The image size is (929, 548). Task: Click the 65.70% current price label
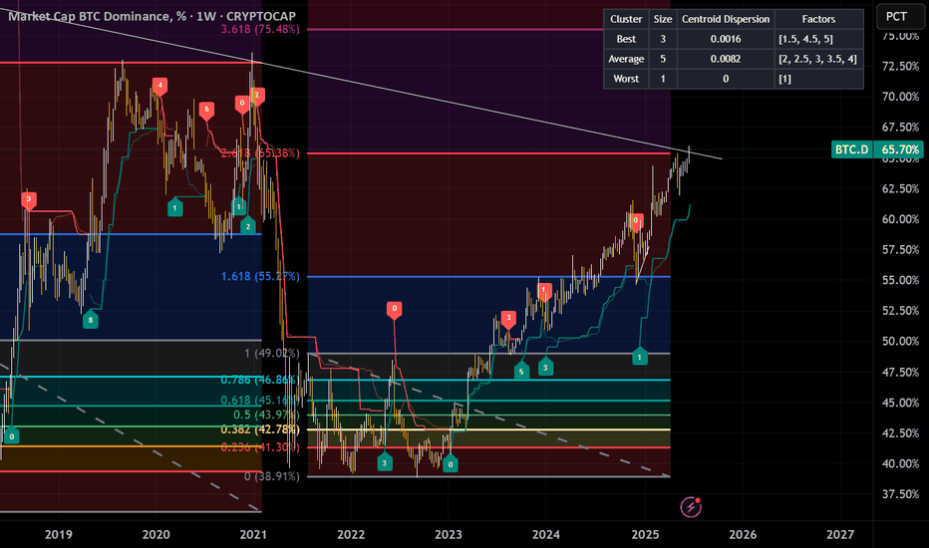(x=899, y=149)
